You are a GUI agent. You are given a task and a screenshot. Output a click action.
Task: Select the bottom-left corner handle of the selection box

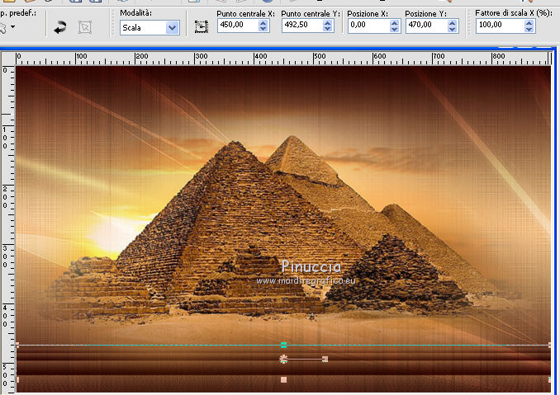(x=17, y=379)
